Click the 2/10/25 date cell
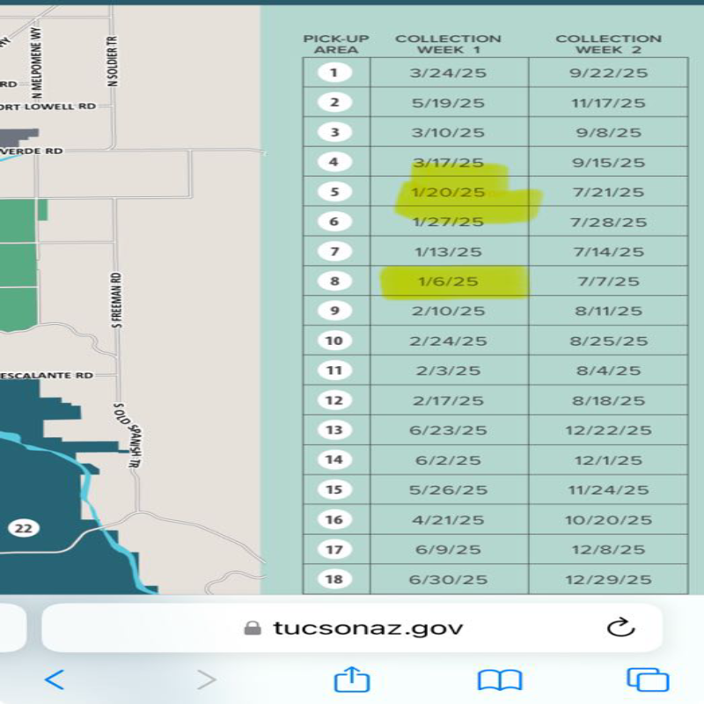The image size is (704, 704). tap(448, 312)
